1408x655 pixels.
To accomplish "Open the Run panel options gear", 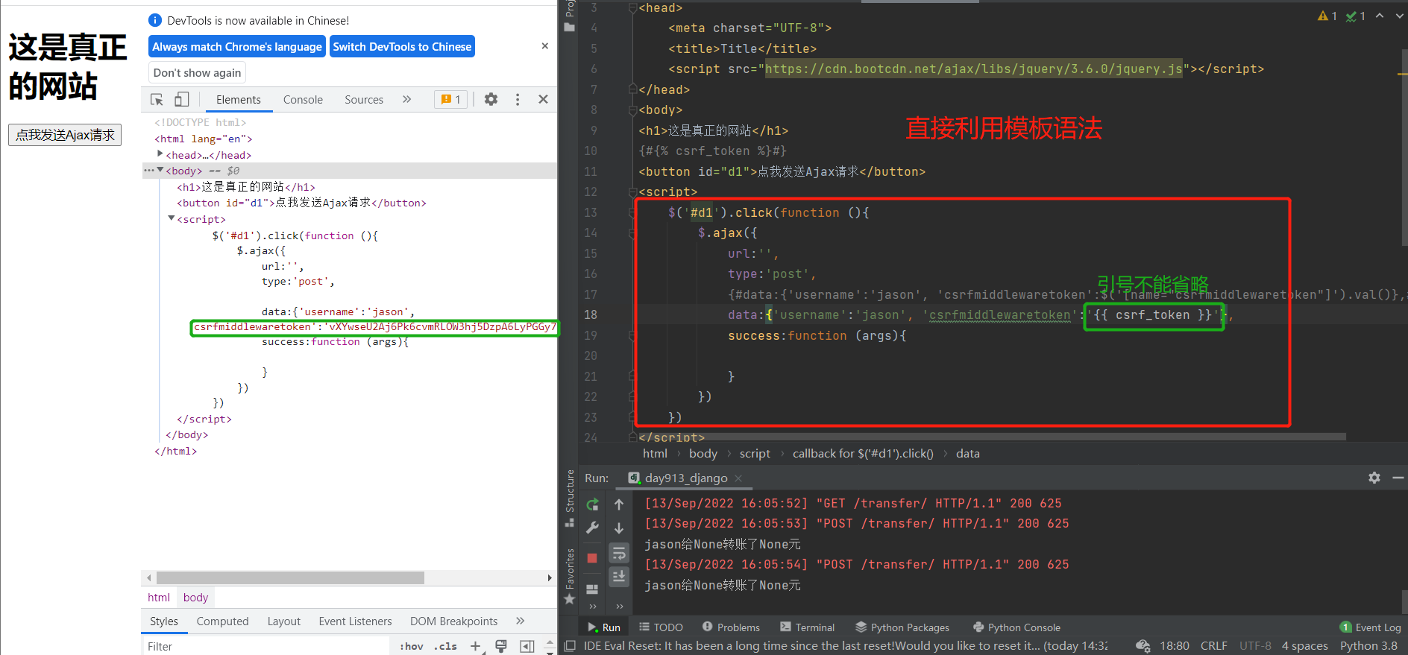I will point(1374,478).
